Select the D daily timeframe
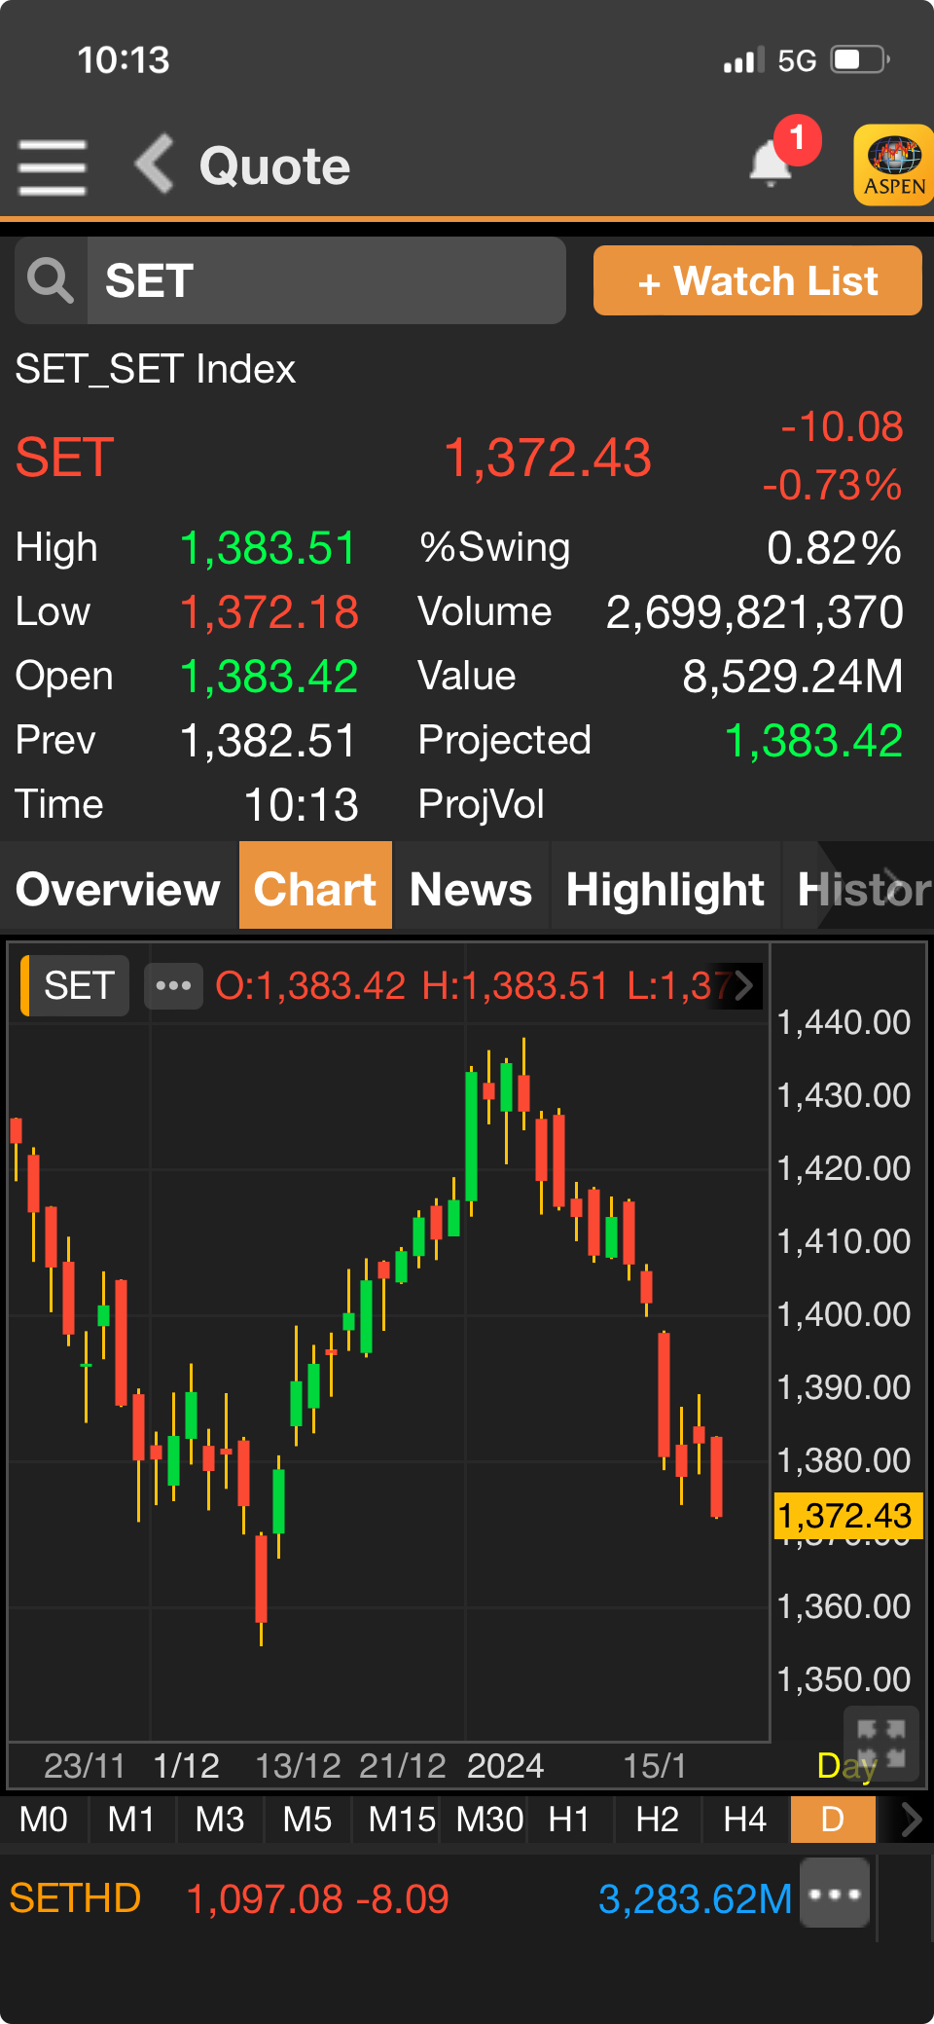 tap(833, 1819)
